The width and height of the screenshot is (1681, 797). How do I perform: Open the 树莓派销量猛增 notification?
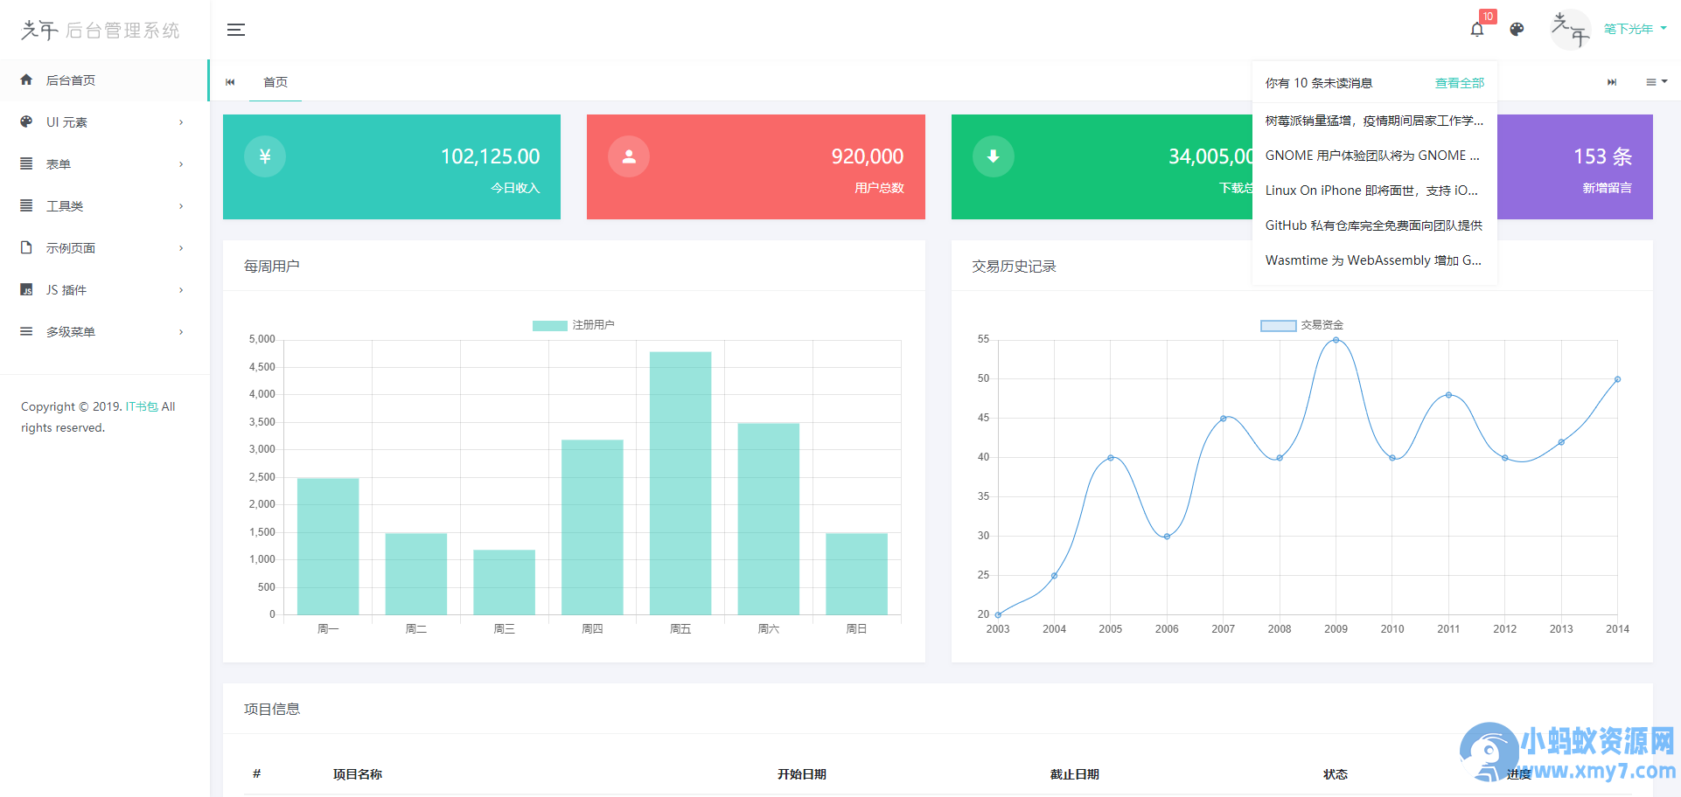coord(1374,121)
